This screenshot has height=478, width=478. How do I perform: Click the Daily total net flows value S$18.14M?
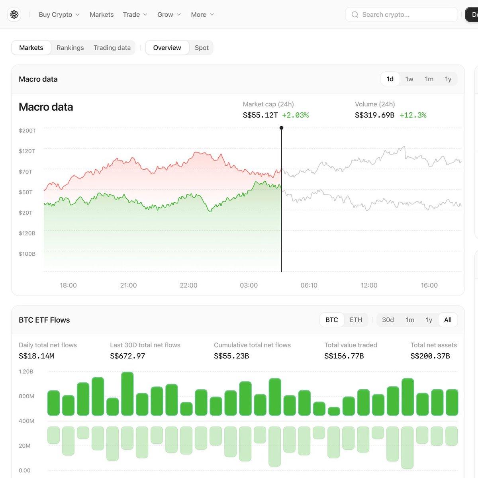pyautogui.click(x=36, y=356)
